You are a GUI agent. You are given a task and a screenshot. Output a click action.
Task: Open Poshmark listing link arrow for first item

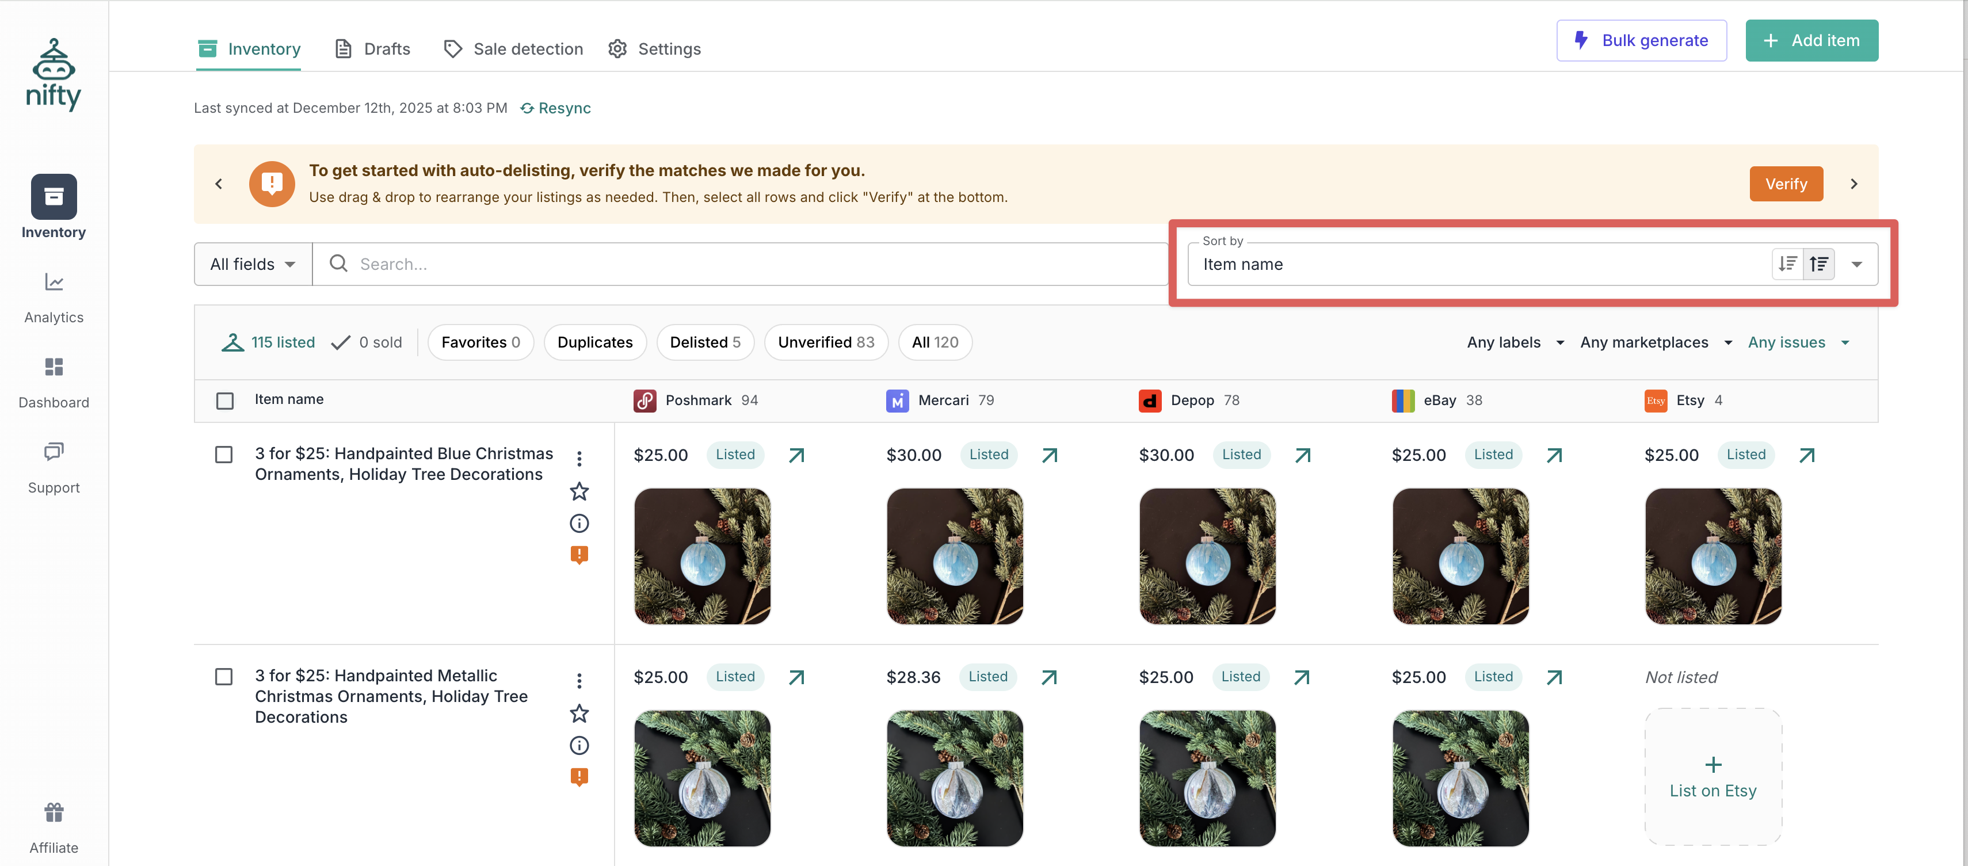pyautogui.click(x=796, y=455)
